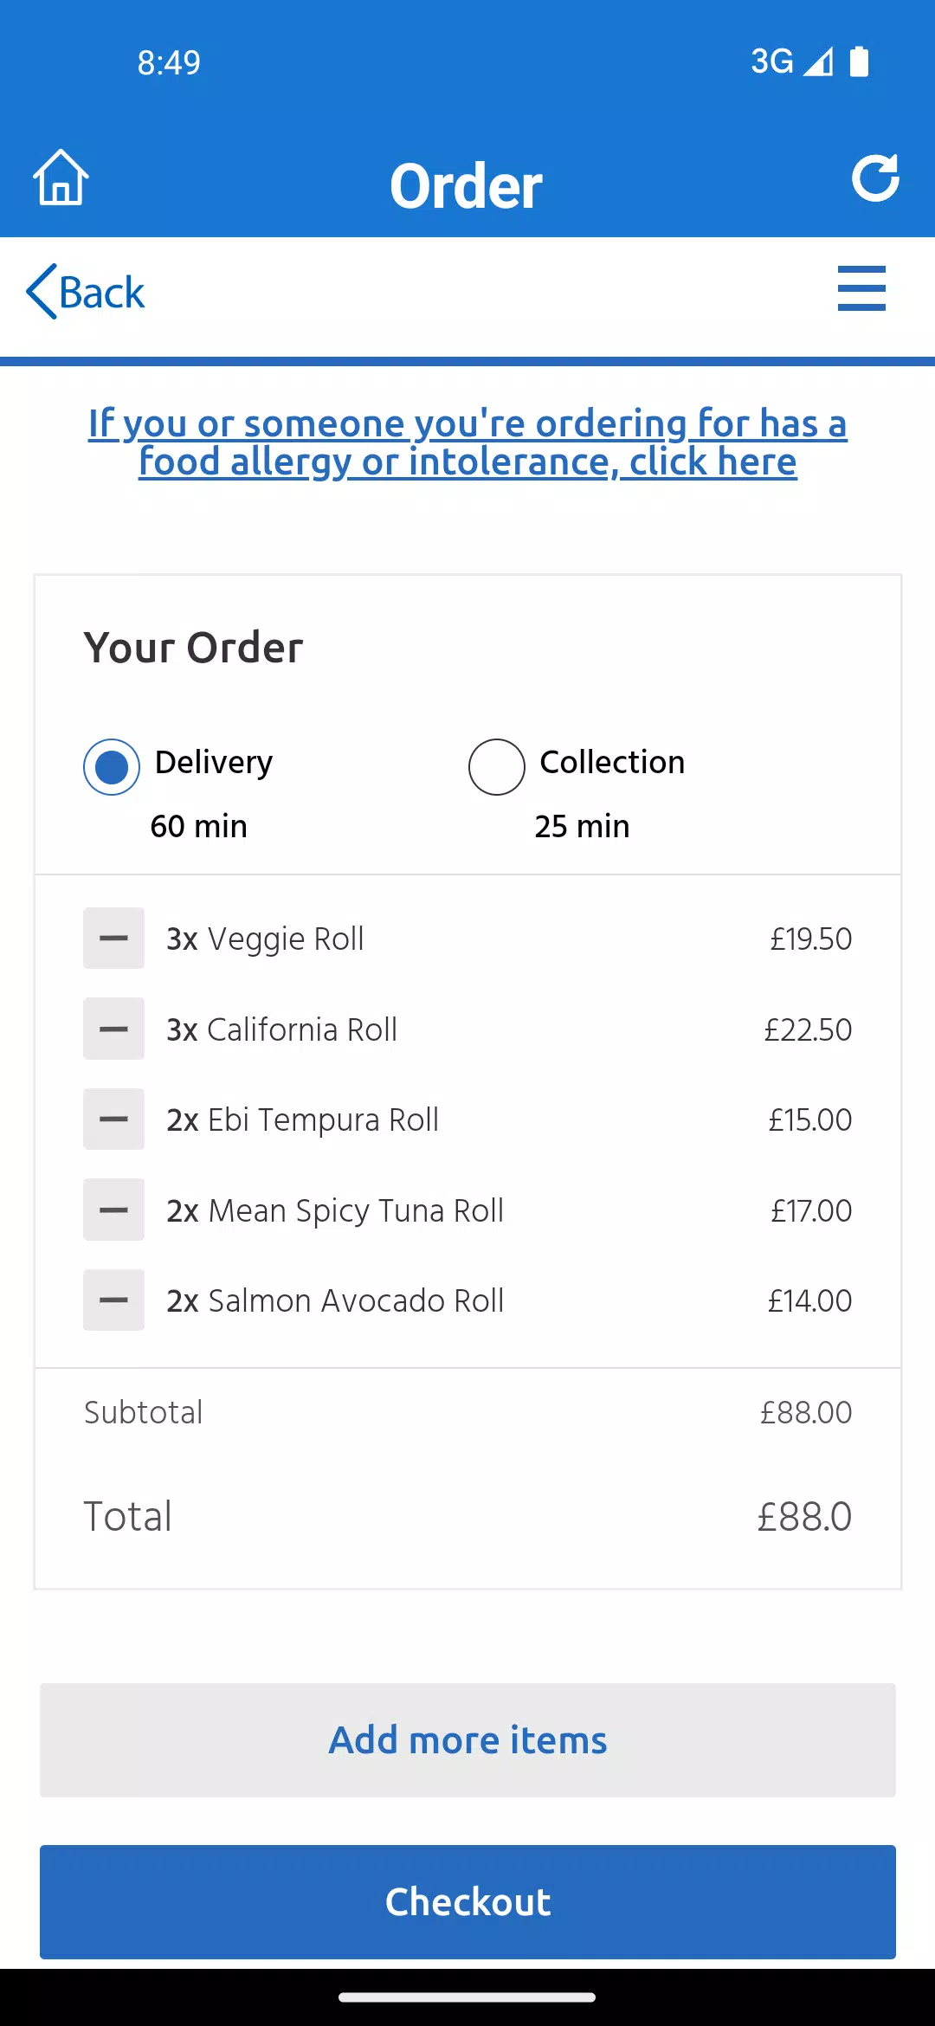935x2026 pixels.
Task: Proceed to Checkout
Action: [467, 1902]
